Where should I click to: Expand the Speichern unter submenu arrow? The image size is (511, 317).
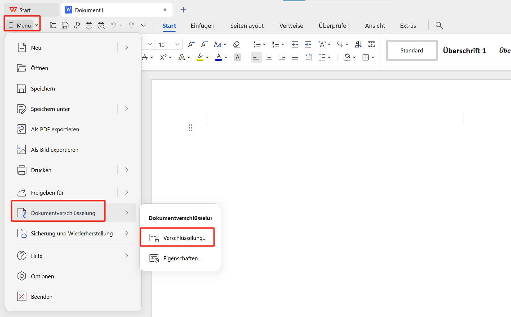[x=127, y=109]
